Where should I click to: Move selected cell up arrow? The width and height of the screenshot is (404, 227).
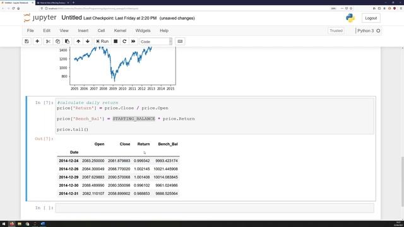click(78, 42)
